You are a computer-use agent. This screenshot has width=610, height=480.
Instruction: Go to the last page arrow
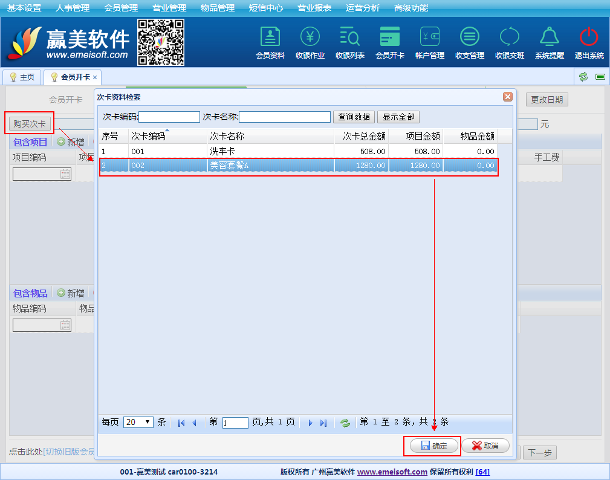(323, 423)
